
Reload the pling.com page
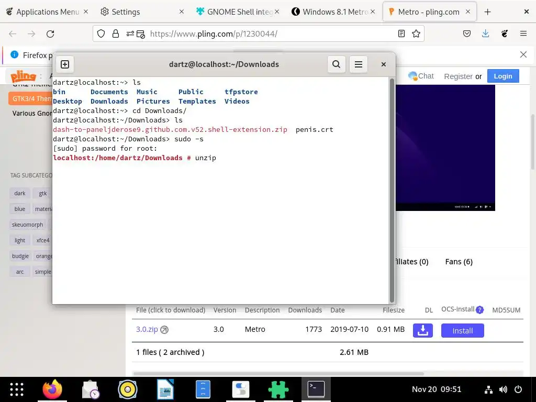[x=50, y=33]
